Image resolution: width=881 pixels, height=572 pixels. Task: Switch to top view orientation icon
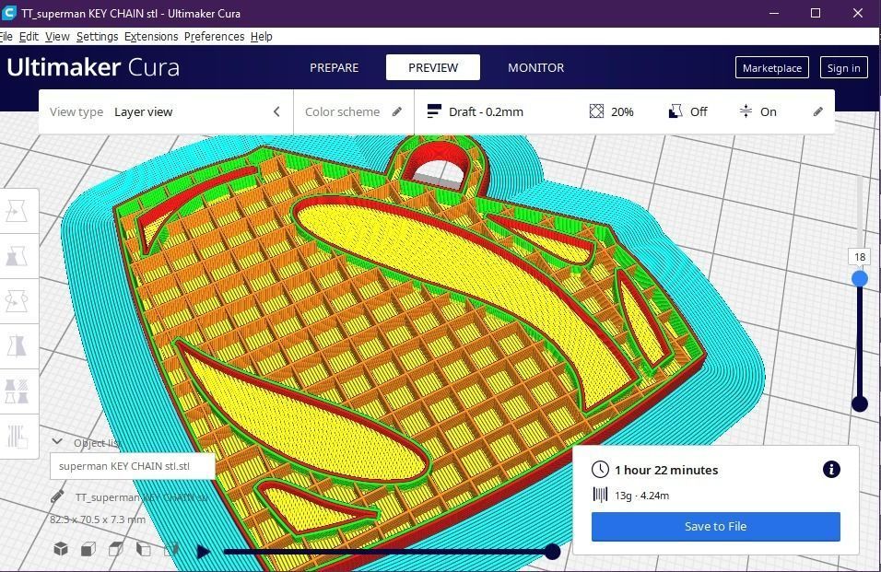tap(116, 548)
